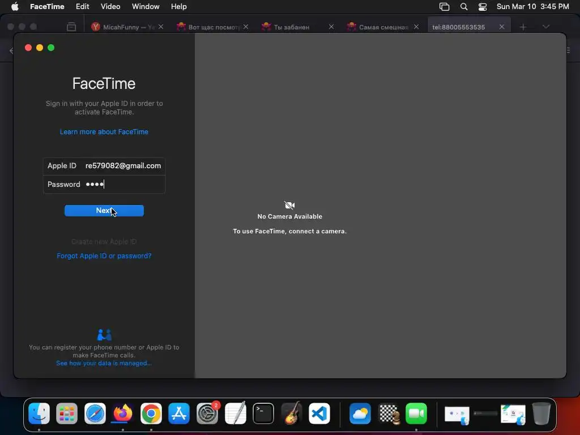Open Terminal from the Dock
580x435 pixels.
(x=263, y=413)
